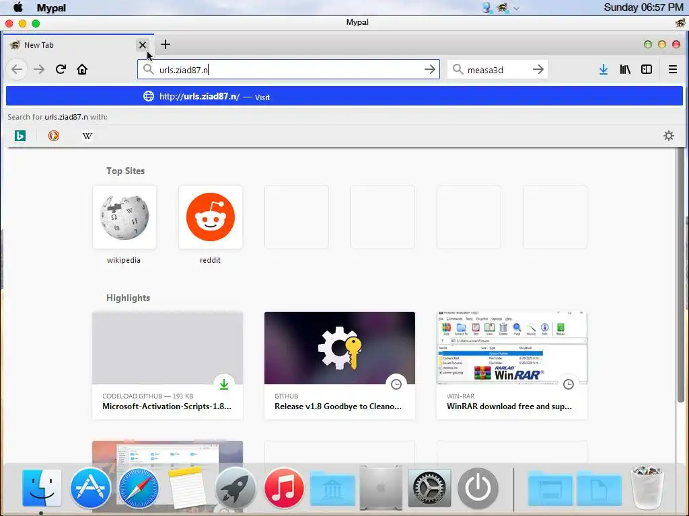This screenshot has height=516, width=689.
Task: Click the clock history badge on the WinRAR card
Action: [569, 384]
